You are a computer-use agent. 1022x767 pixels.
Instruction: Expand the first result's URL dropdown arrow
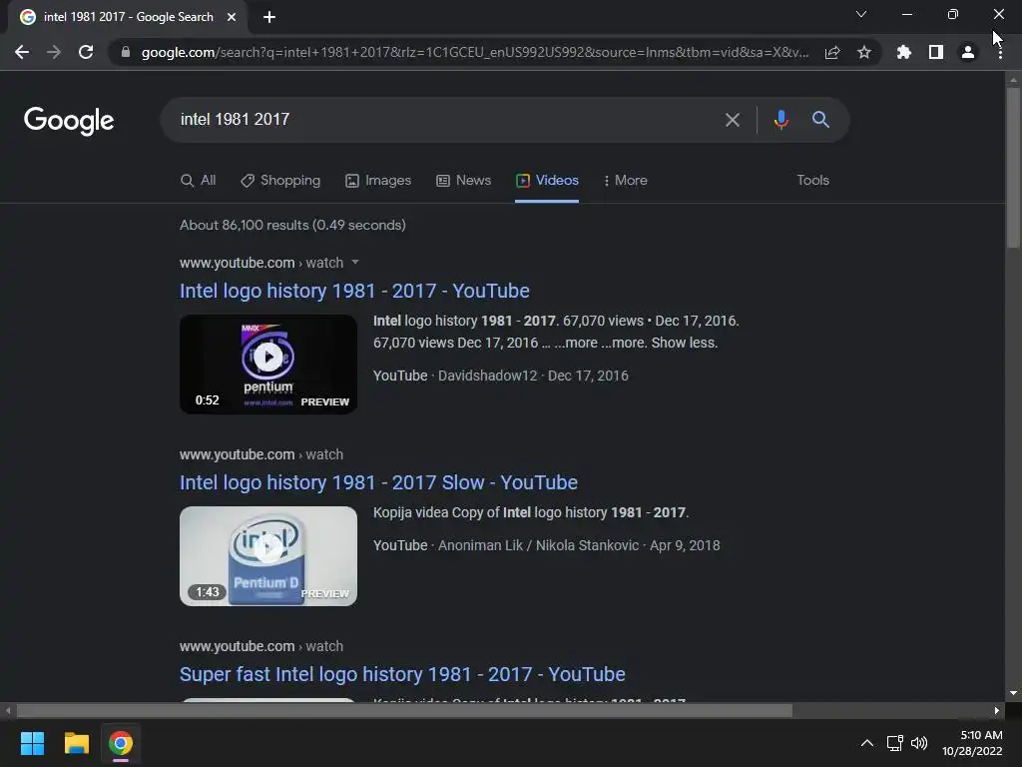(355, 263)
